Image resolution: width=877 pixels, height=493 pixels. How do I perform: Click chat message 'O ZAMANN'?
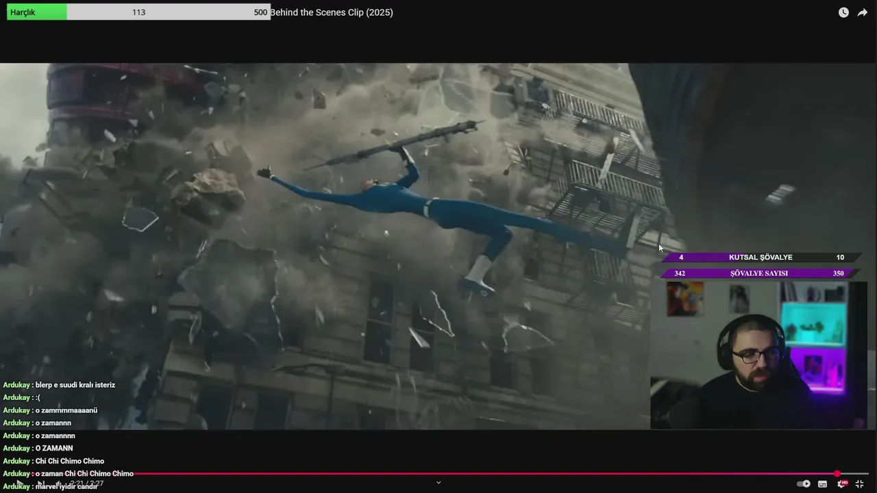[x=54, y=448]
